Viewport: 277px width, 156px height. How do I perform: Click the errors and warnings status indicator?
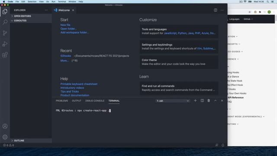(9, 145)
